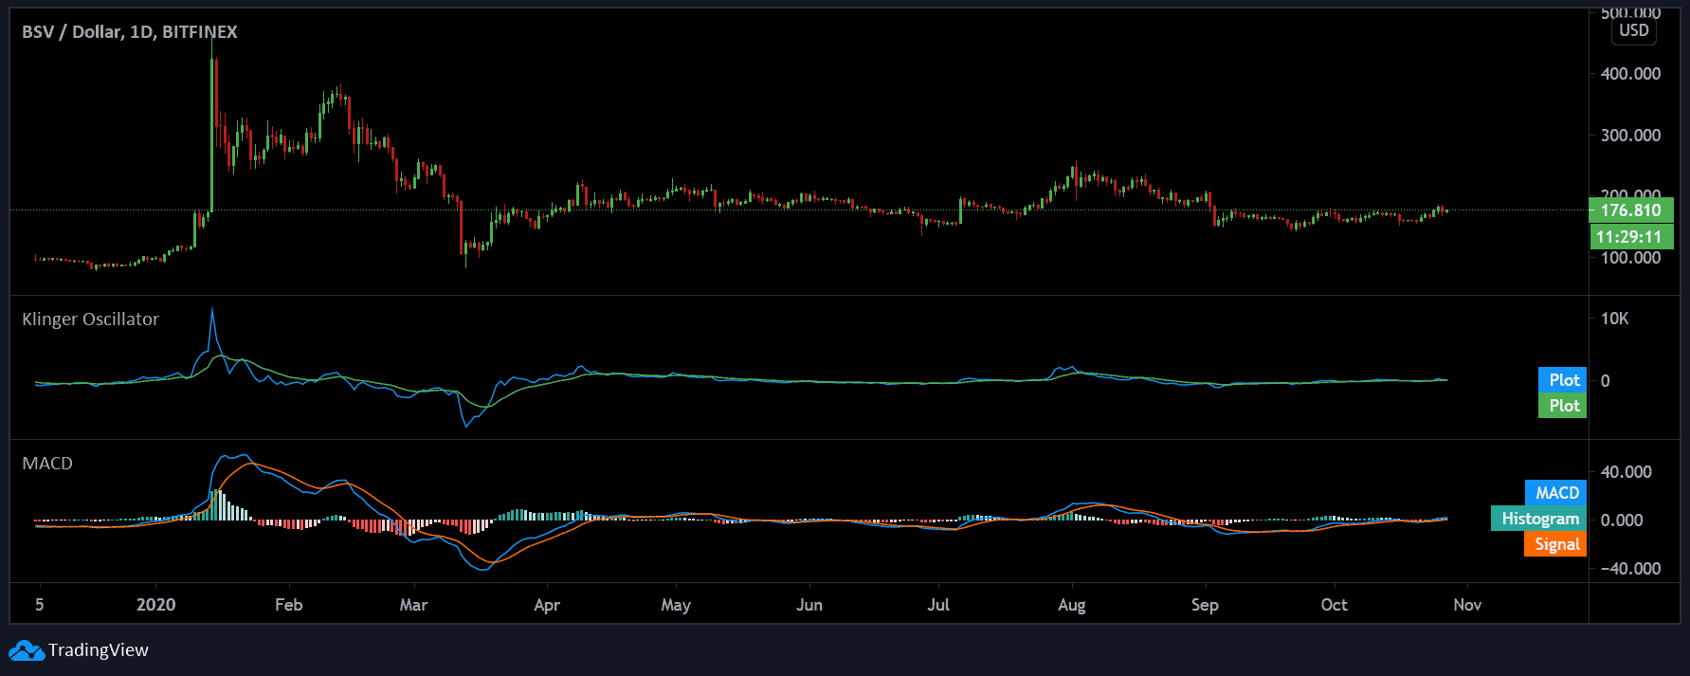Image resolution: width=1690 pixels, height=676 pixels.
Task: Click the tallest January spike candle
Action: [211, 133]
